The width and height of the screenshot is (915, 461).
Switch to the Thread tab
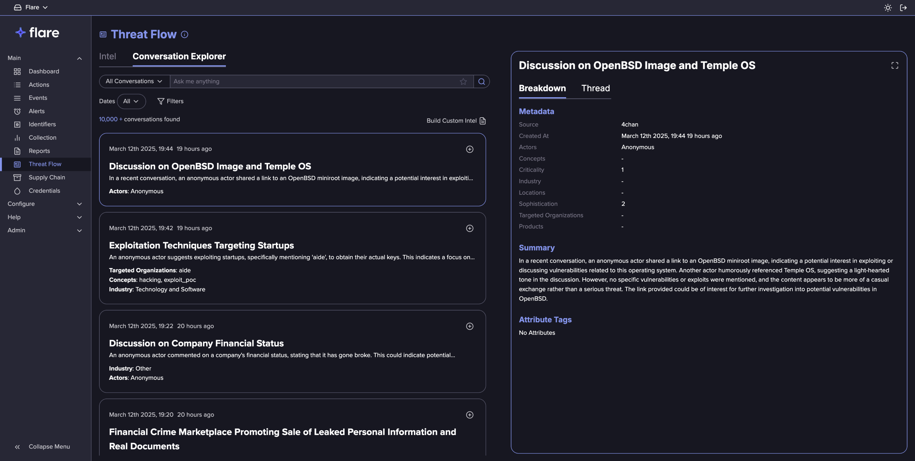[x=595, y=88]
